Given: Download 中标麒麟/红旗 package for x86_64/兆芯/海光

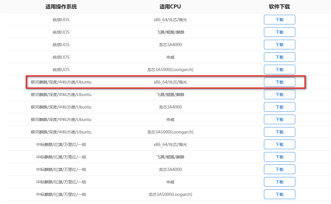Looking at the screenshot, I should (280, 144).
